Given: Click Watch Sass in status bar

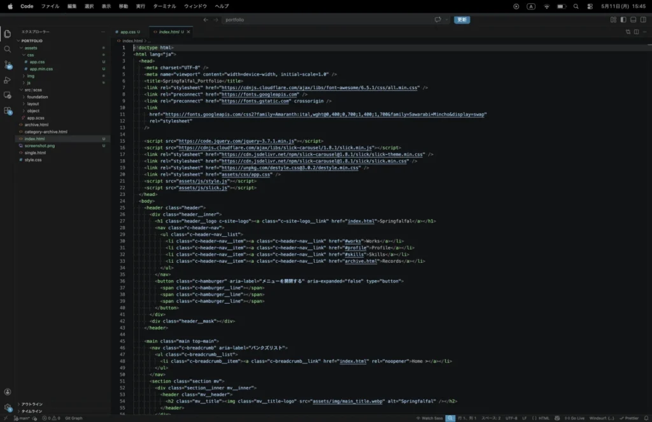Looking at the screenshot, I should [x=430, y=418].
